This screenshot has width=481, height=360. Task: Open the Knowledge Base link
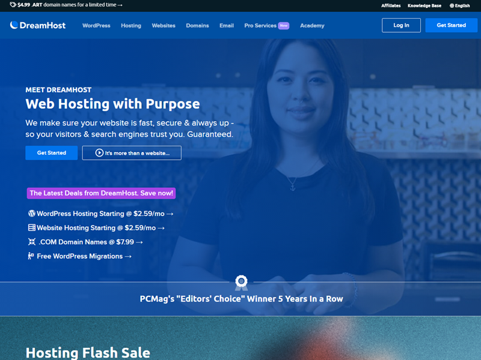[424, 5]
